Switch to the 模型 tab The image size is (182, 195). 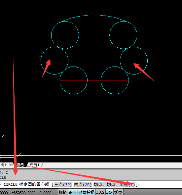(x=20, y=165)
